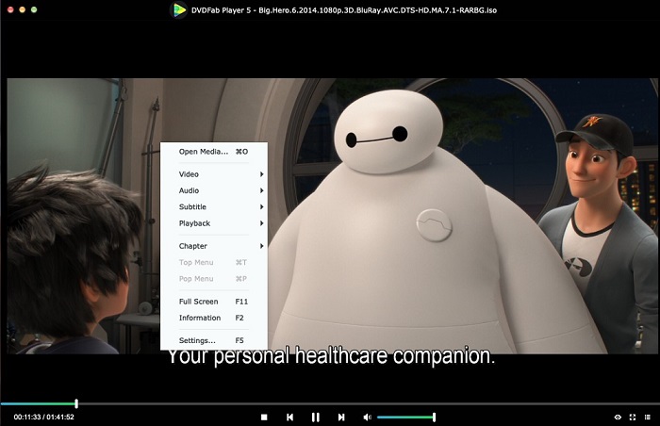Skip to the next chapter

(x=341, y=418)
